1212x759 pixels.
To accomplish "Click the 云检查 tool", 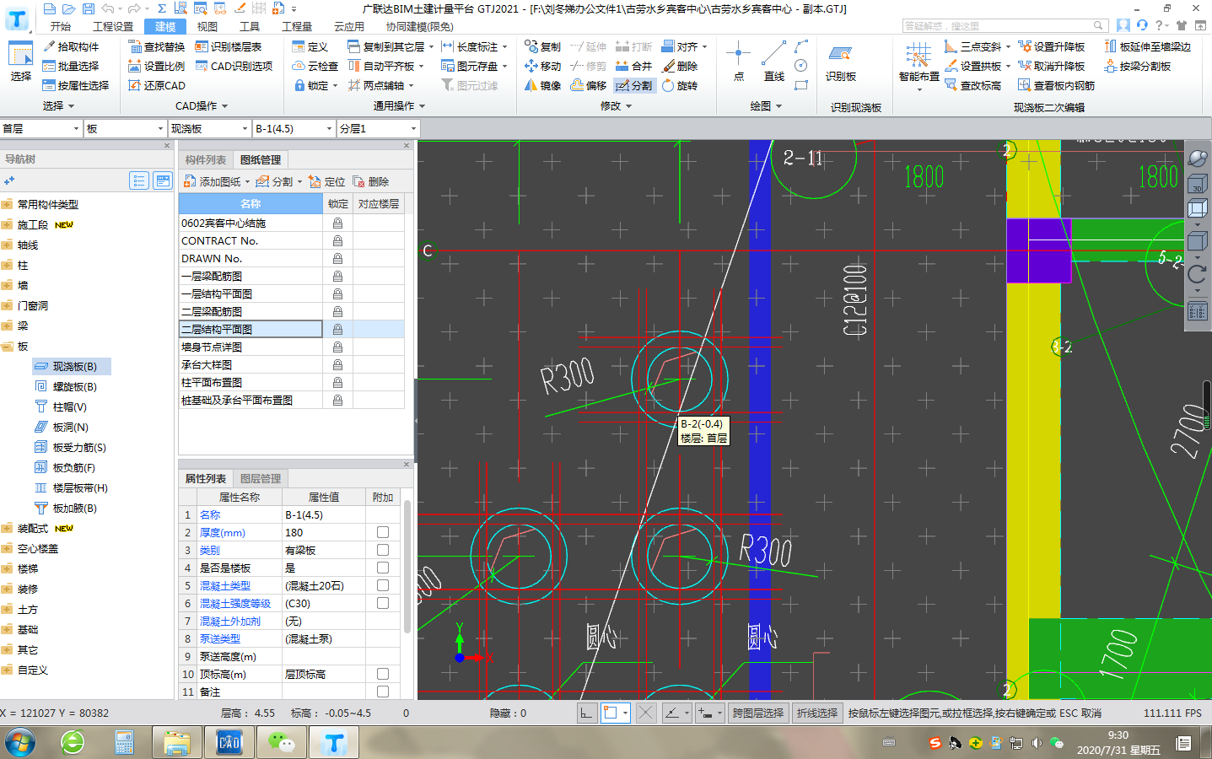I will pyautogui.click(x=315, y=66).
